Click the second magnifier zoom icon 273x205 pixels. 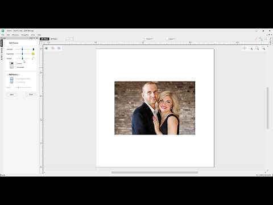click(x=257, y=48)
